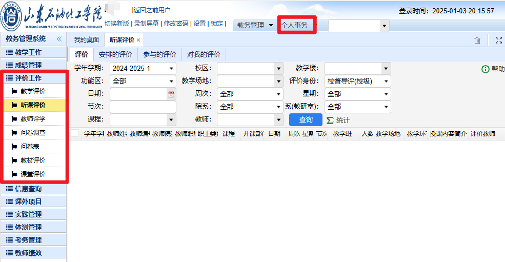Open the 教务管理 top menu
The height and width of the screenshot is (262, 505).
(255, 25)
